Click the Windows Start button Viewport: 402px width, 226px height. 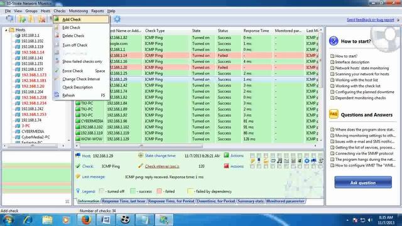tap(8, 220)
